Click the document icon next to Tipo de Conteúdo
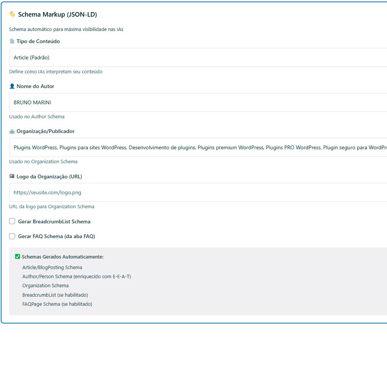This screenshot has height=387, width=387. pyautogui.click(x=12, y=41)
